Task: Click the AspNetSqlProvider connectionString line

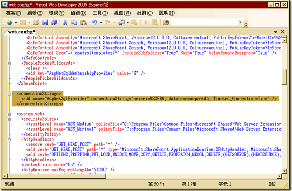Action: (149, 98)
